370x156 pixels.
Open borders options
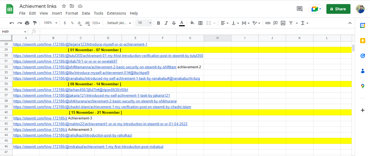tap(200, 23)
